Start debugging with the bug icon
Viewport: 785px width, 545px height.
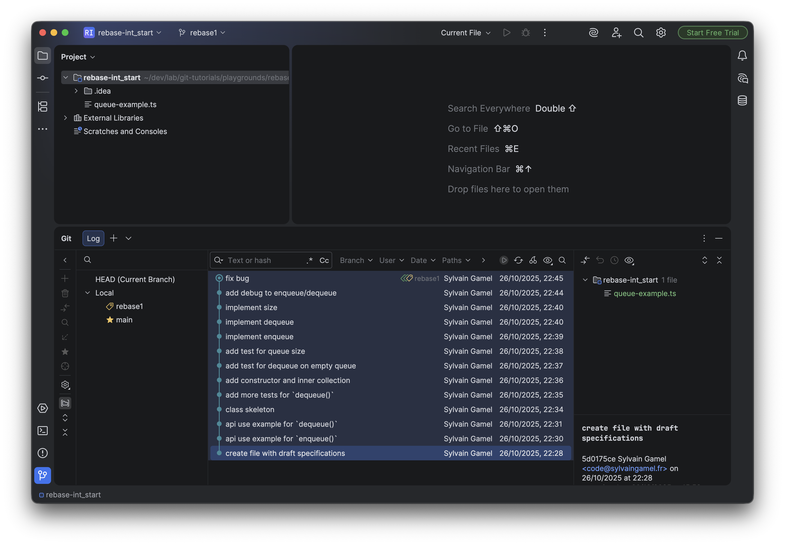pyautogui.click(x=525, y=33)
